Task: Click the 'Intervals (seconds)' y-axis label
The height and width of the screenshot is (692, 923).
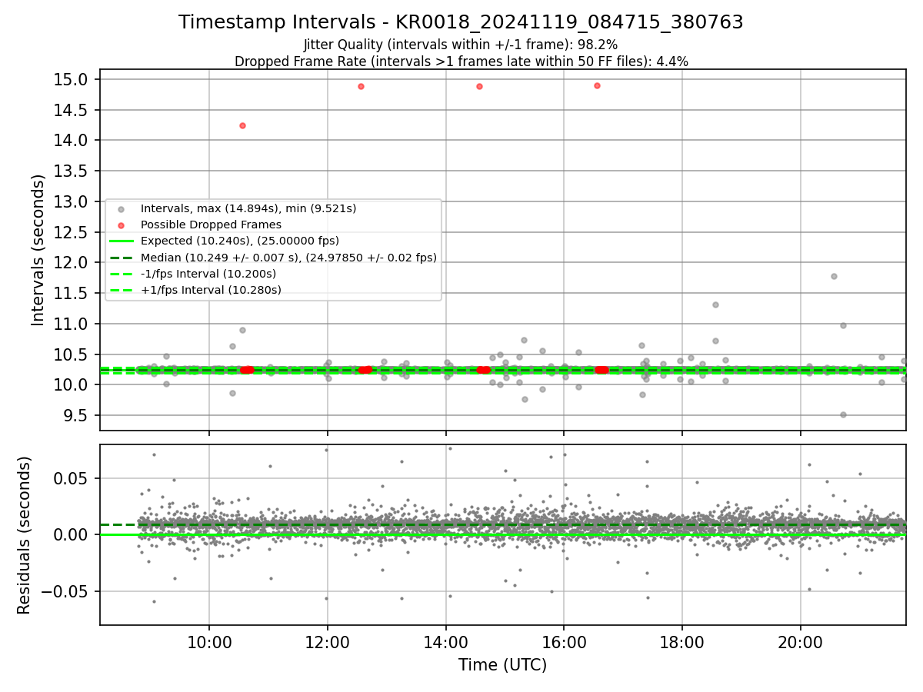Action: coord(38,250)
